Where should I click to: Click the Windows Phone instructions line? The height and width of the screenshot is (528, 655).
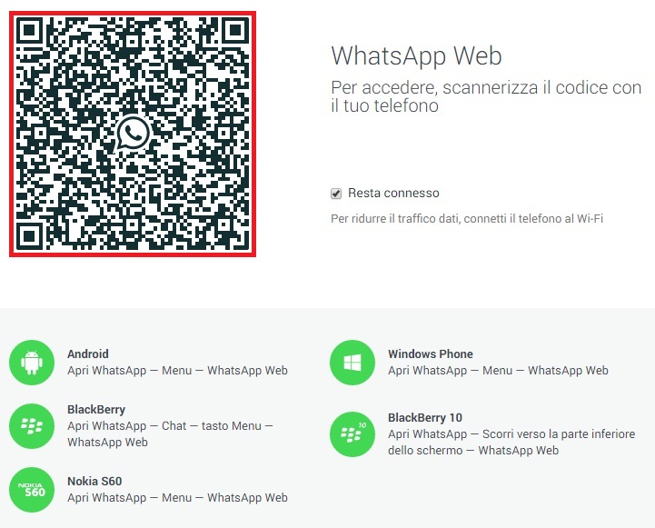click(498, 371)
